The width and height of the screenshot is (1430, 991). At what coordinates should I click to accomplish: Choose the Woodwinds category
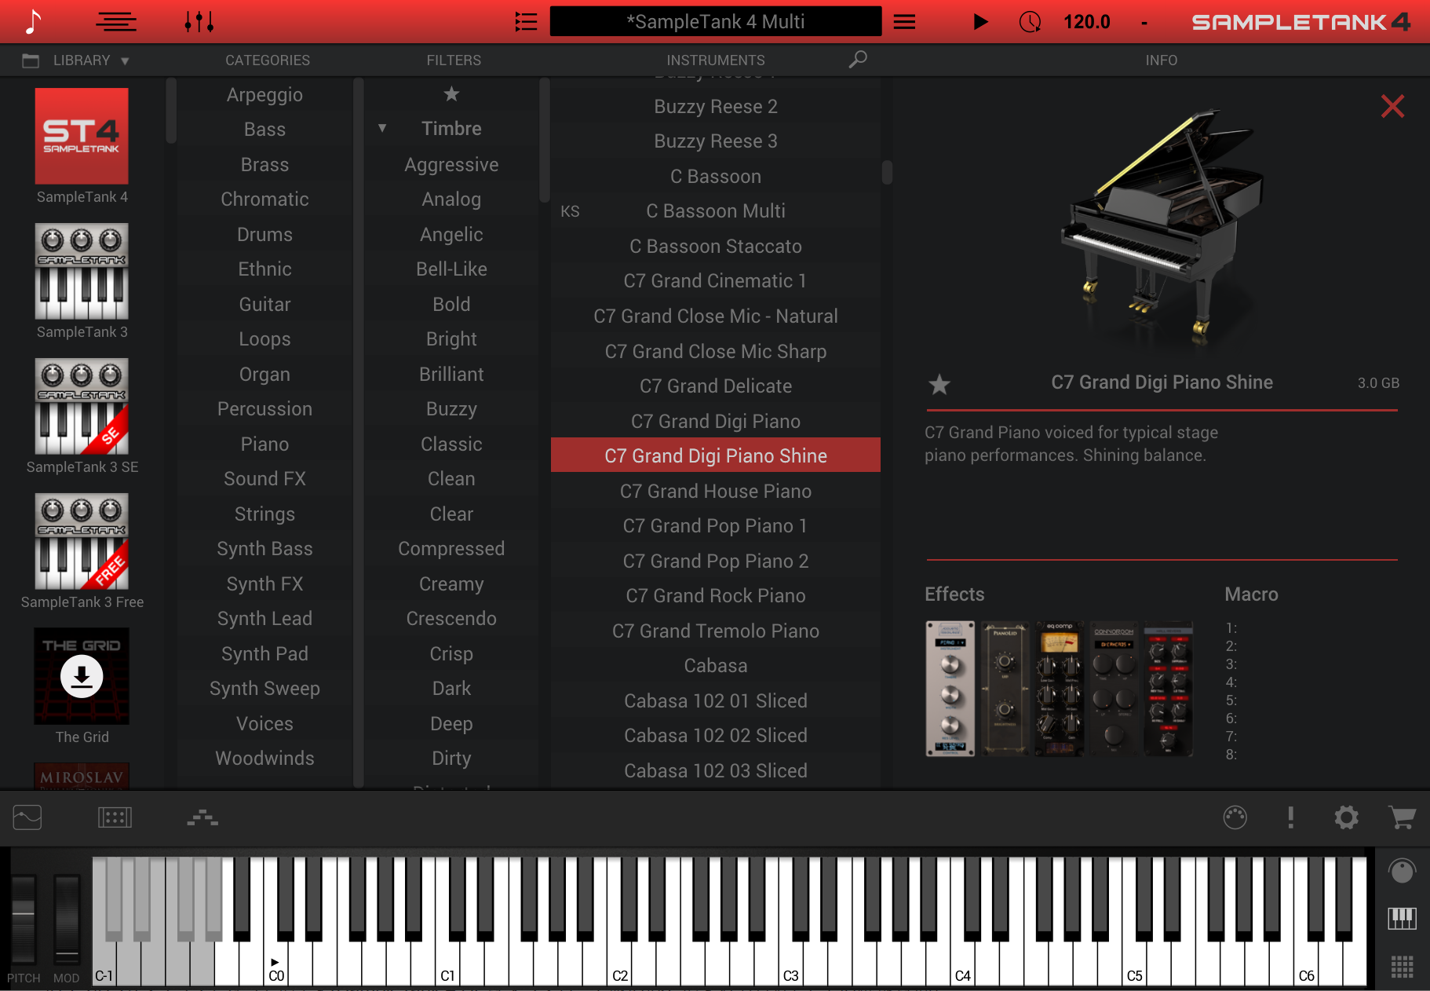pos(264,759)
